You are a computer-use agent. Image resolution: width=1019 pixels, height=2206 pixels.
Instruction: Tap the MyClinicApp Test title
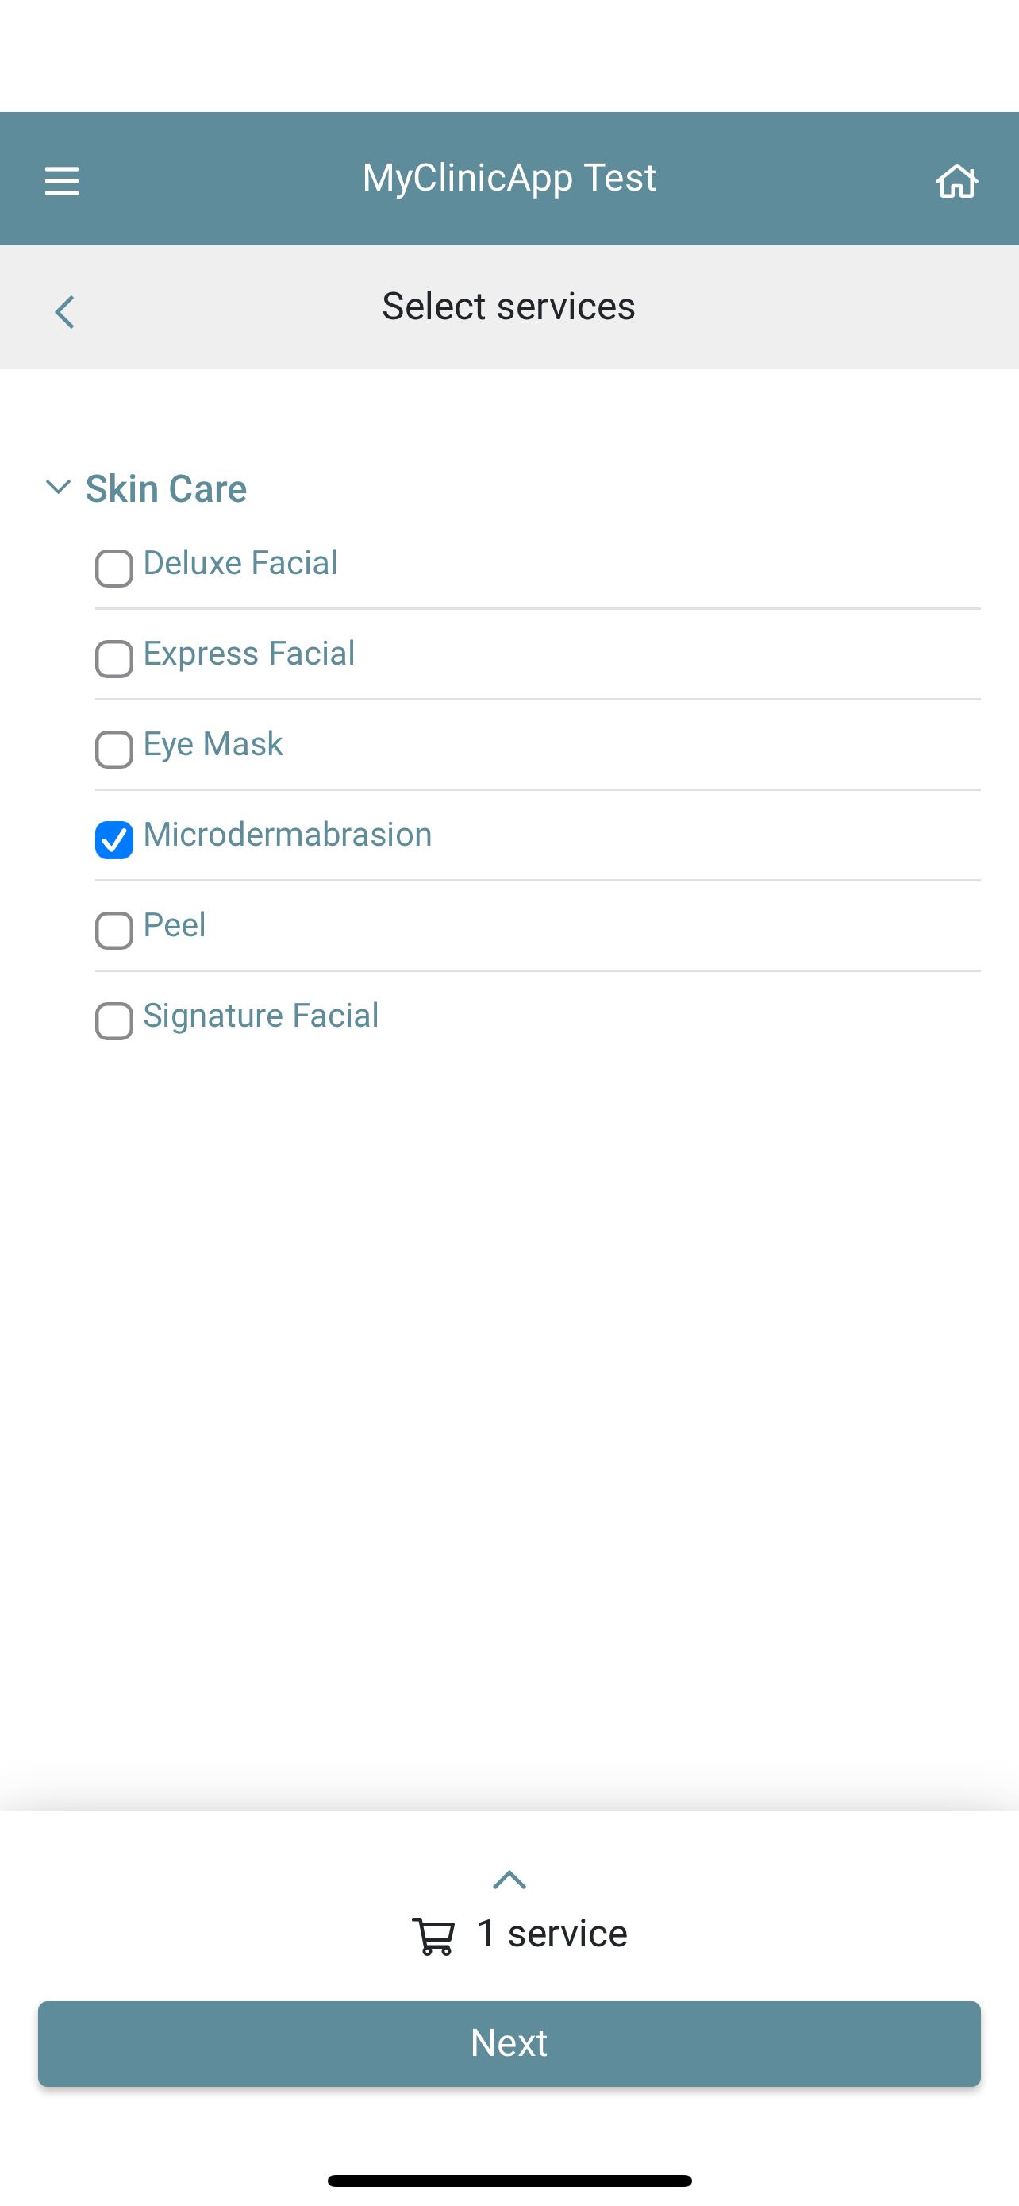point(509,178)
